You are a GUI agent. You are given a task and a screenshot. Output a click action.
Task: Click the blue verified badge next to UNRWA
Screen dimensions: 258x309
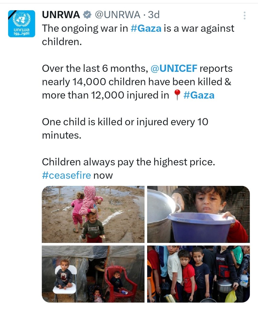tap(88, 14)
